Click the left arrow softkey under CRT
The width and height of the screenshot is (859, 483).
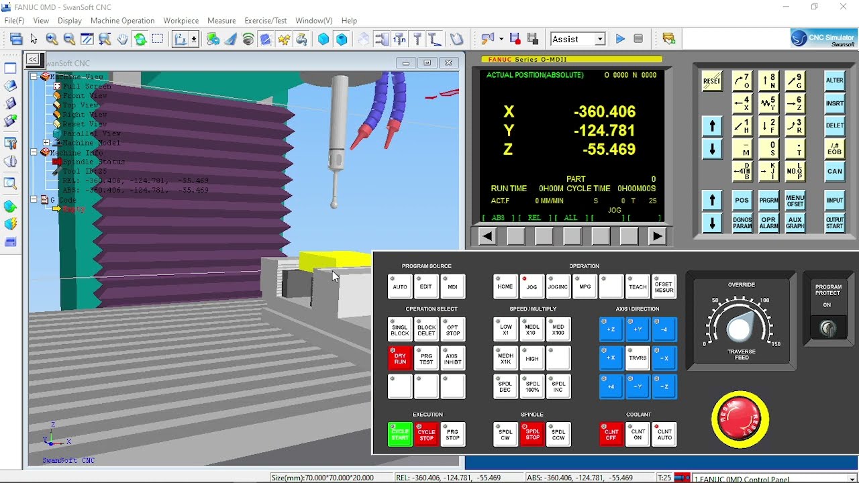pyautogui.click(x=487, y=236)
